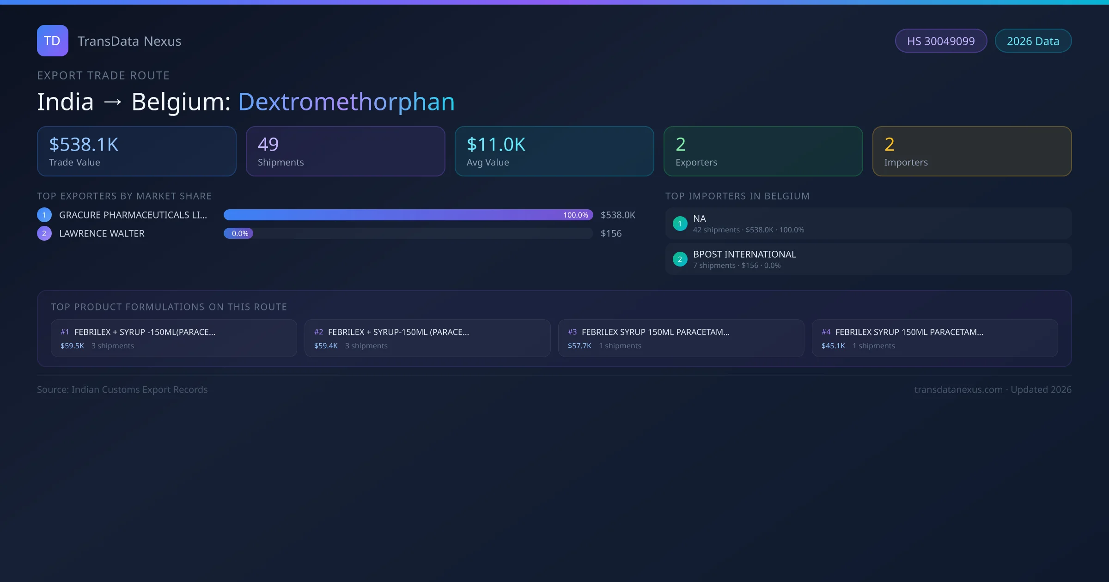Click transdatanexus.com footer link

click(x=958, y=389)
